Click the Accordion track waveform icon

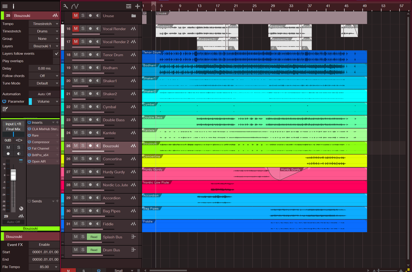133,198
